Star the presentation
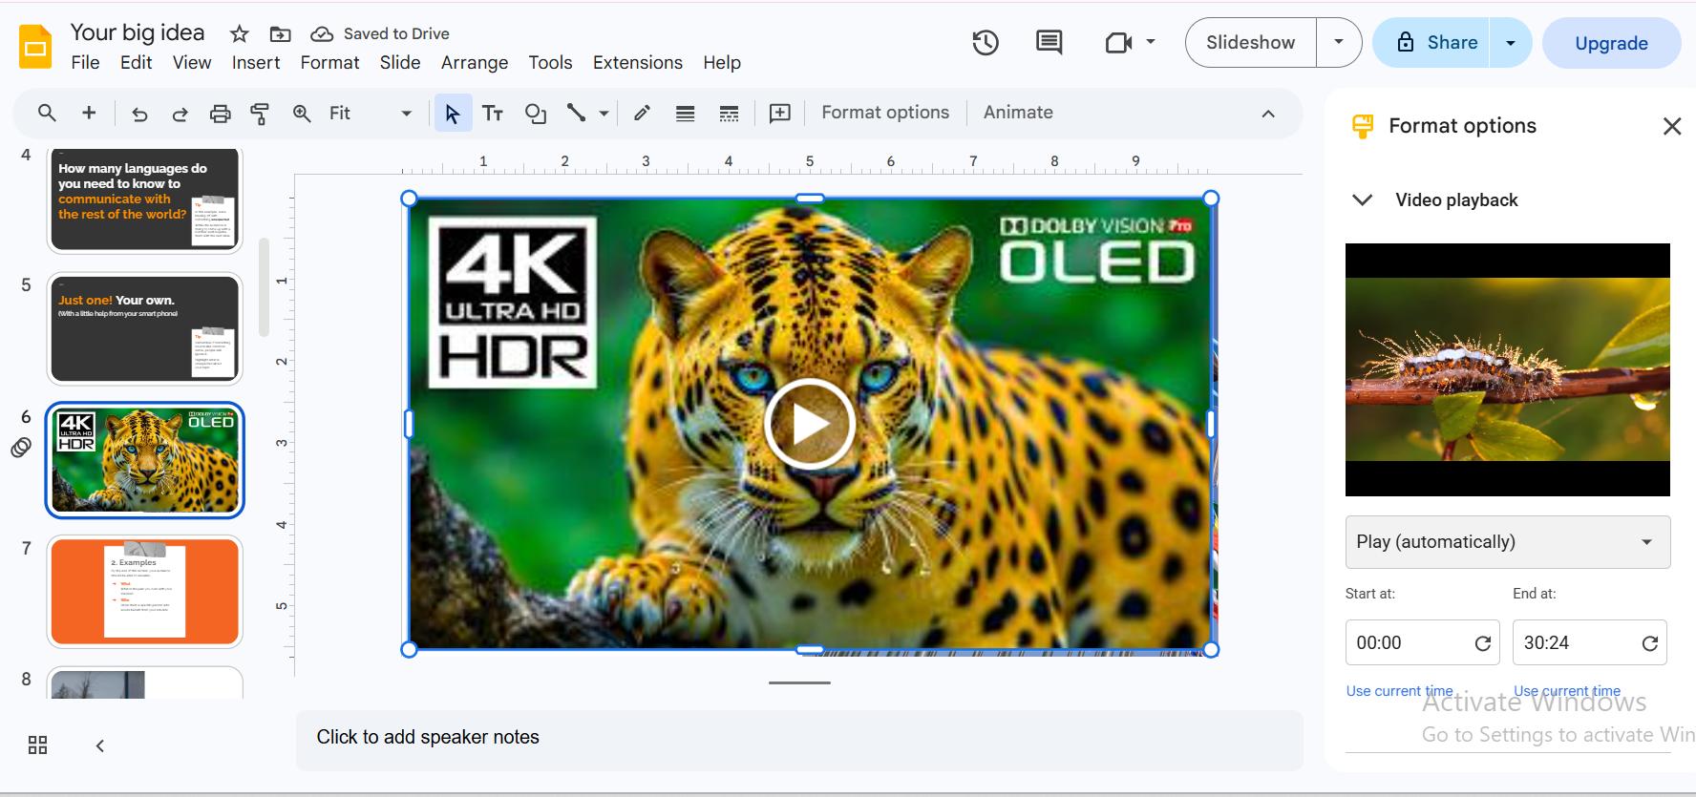 [x=239, y=34]
